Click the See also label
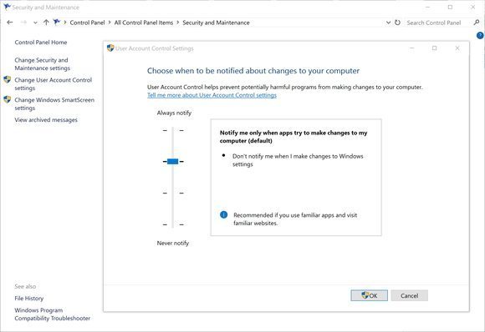The height and width of the screenshot is (332, 485). (25, 286)
